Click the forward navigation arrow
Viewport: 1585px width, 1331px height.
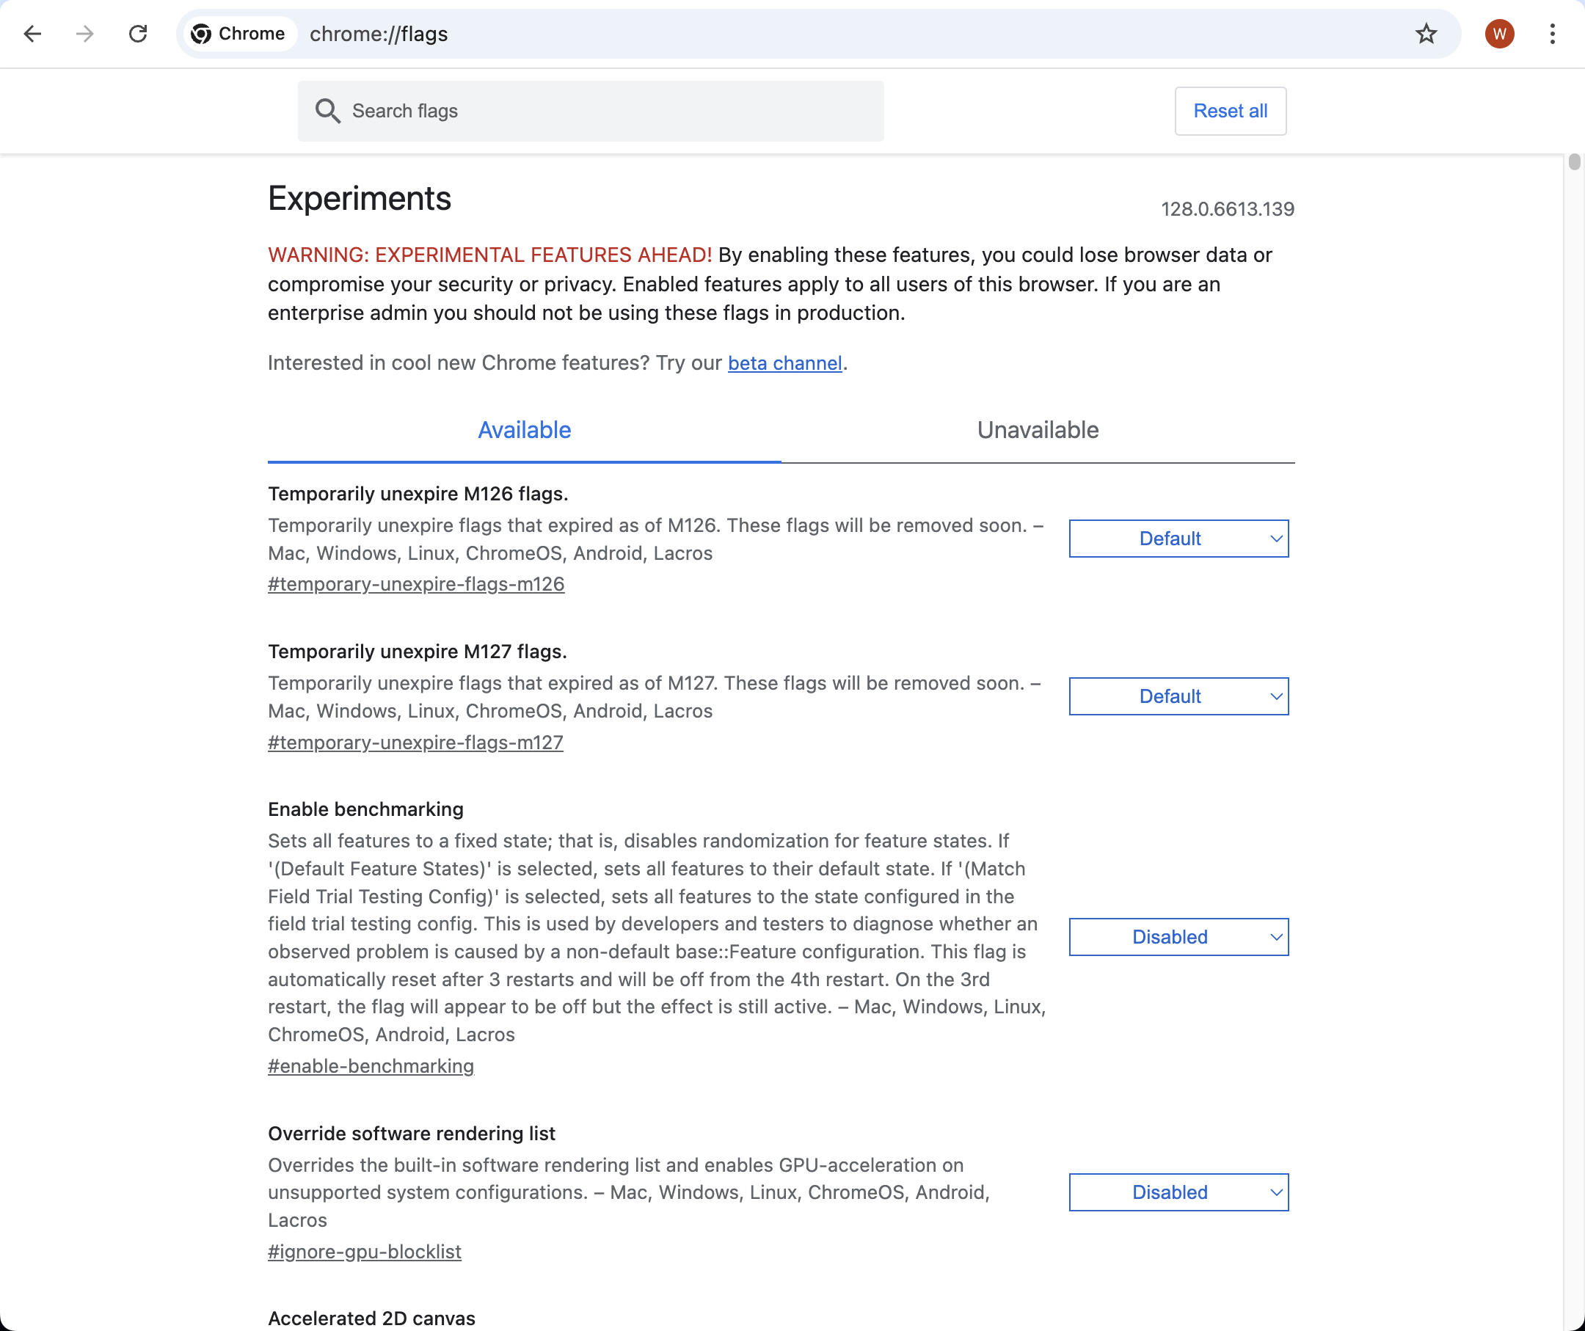[x=85, y=34]
